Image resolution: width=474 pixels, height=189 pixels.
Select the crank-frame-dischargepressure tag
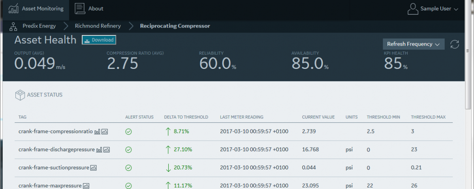point(57,150)
